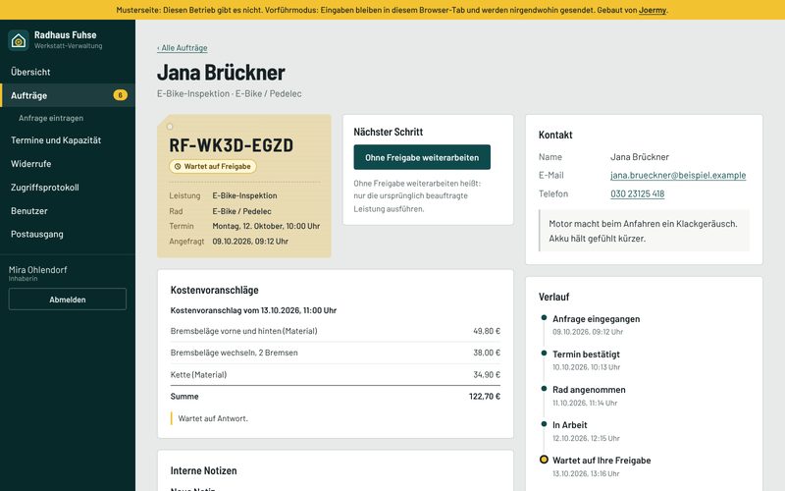The height and width of the screenshot is (491, 785).
Task: Open Aufträge in the sidebar
Action: [68, 95]
